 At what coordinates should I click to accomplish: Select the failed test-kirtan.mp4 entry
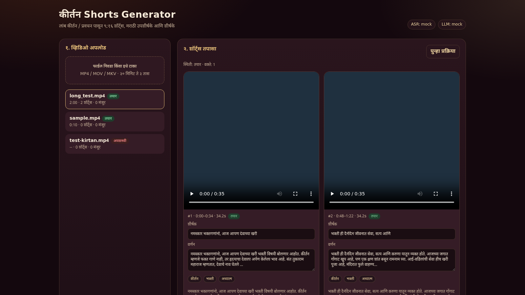point(115,144)
